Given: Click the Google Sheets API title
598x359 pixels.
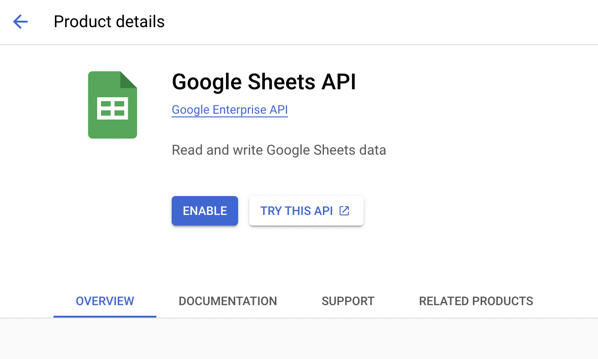Looking at the screenshot, I should [x=263, y=82].
